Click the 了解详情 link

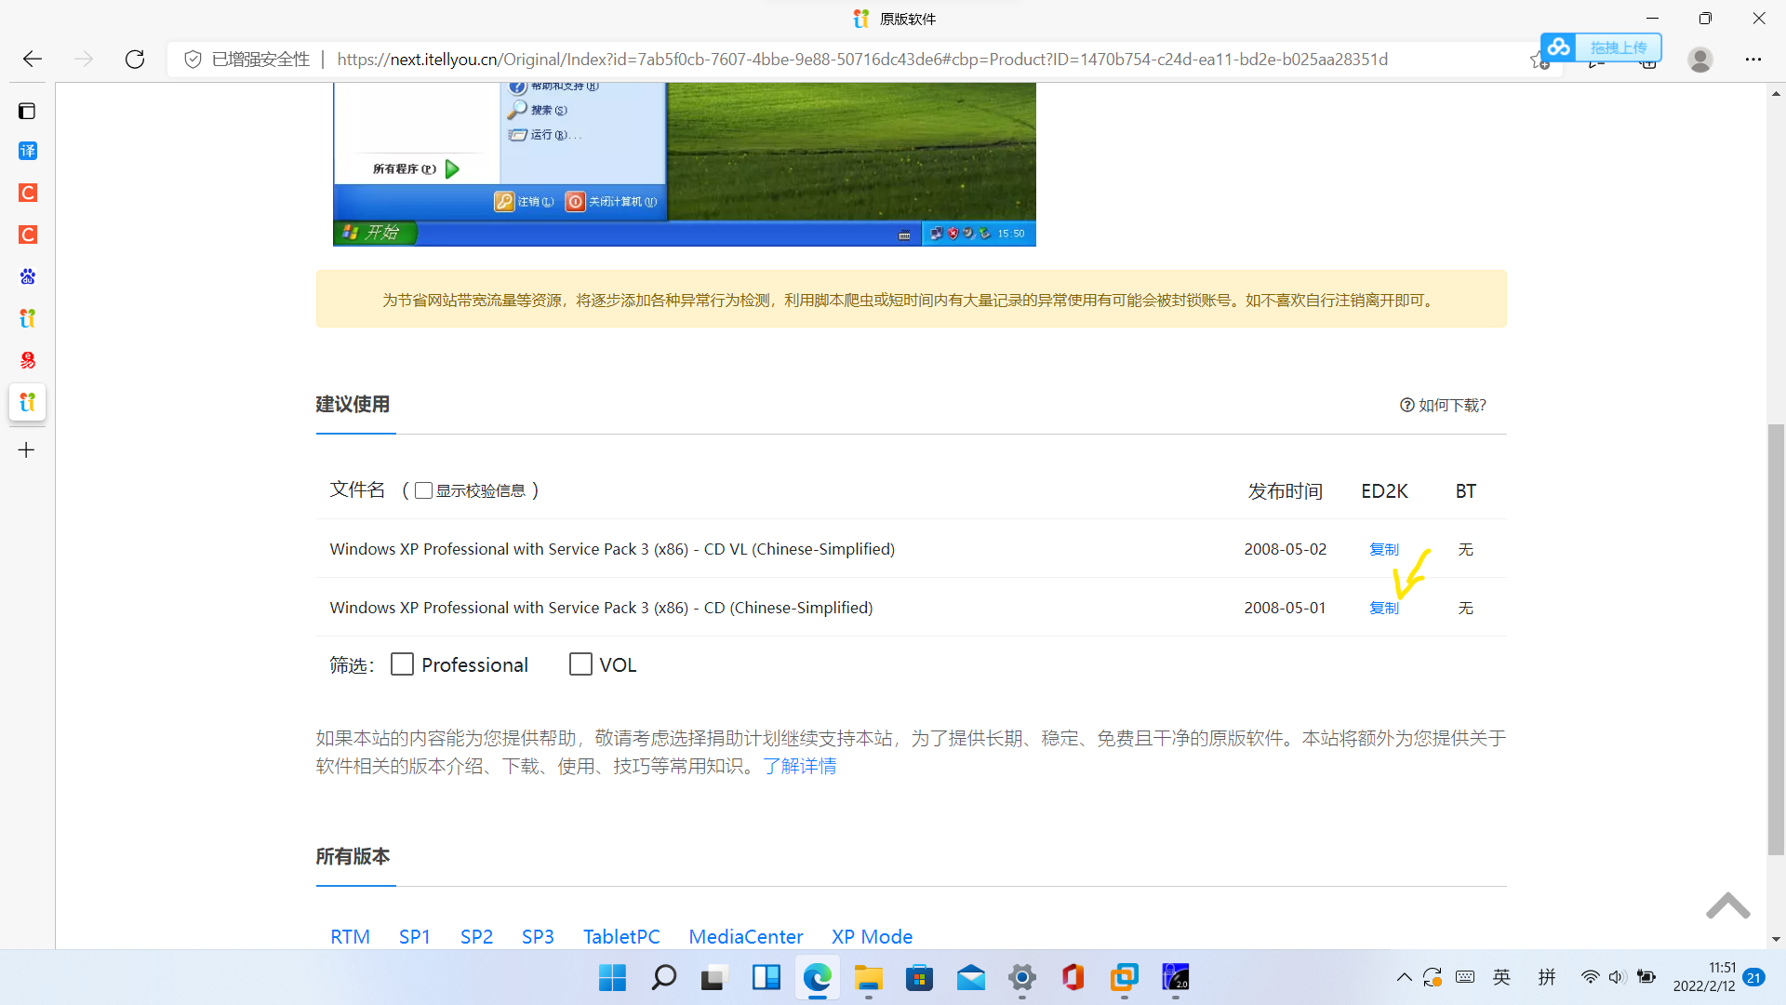tap(799, 766)
